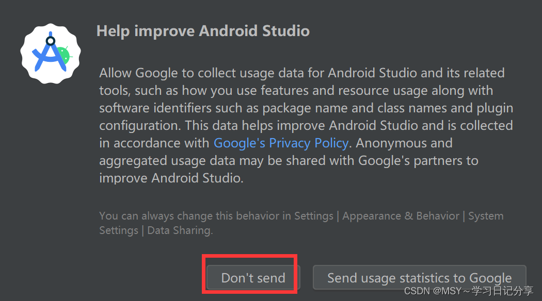Click the Don't send button

(253, 277)
